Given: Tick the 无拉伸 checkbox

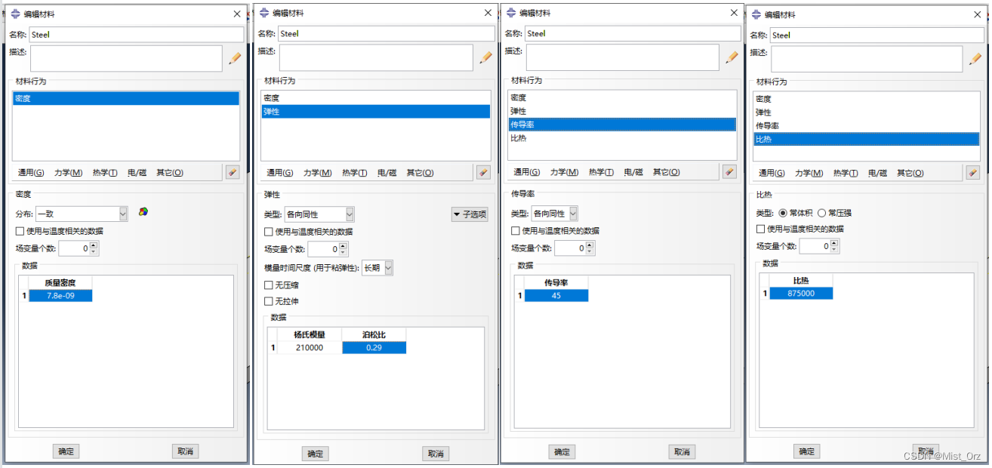Looking at the screenshot, I should (269, 301).
